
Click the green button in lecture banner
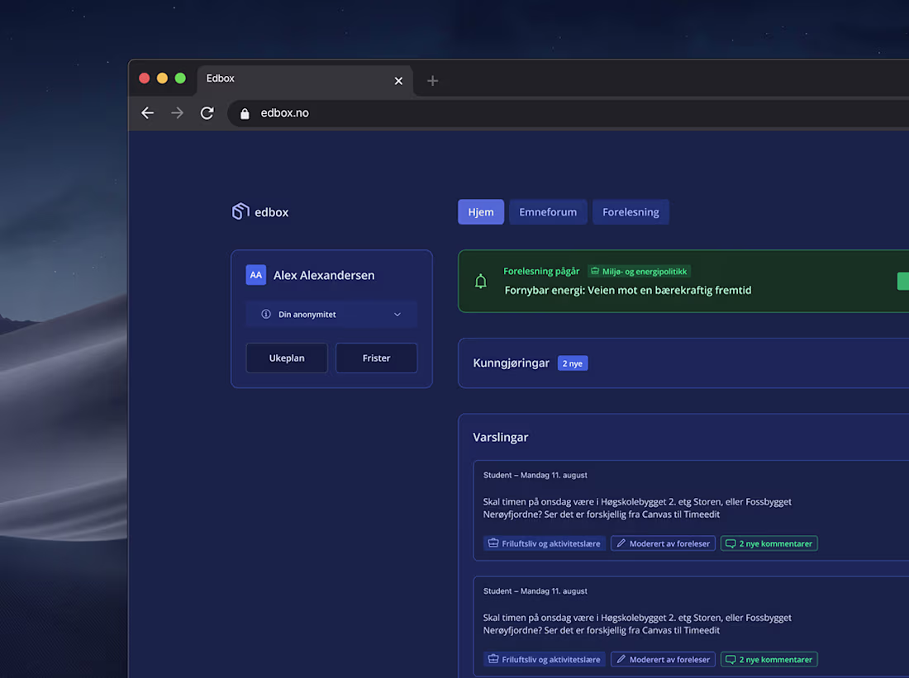(x=902, y=281)
